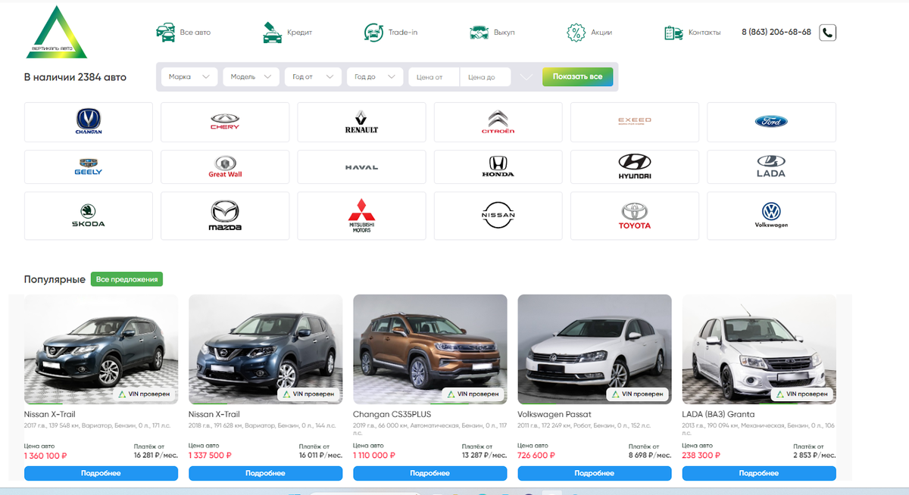Open the Год от dropdown
The height and width of the screenshot is (495, 909).
pyautogui.click(x=314, y=76)
